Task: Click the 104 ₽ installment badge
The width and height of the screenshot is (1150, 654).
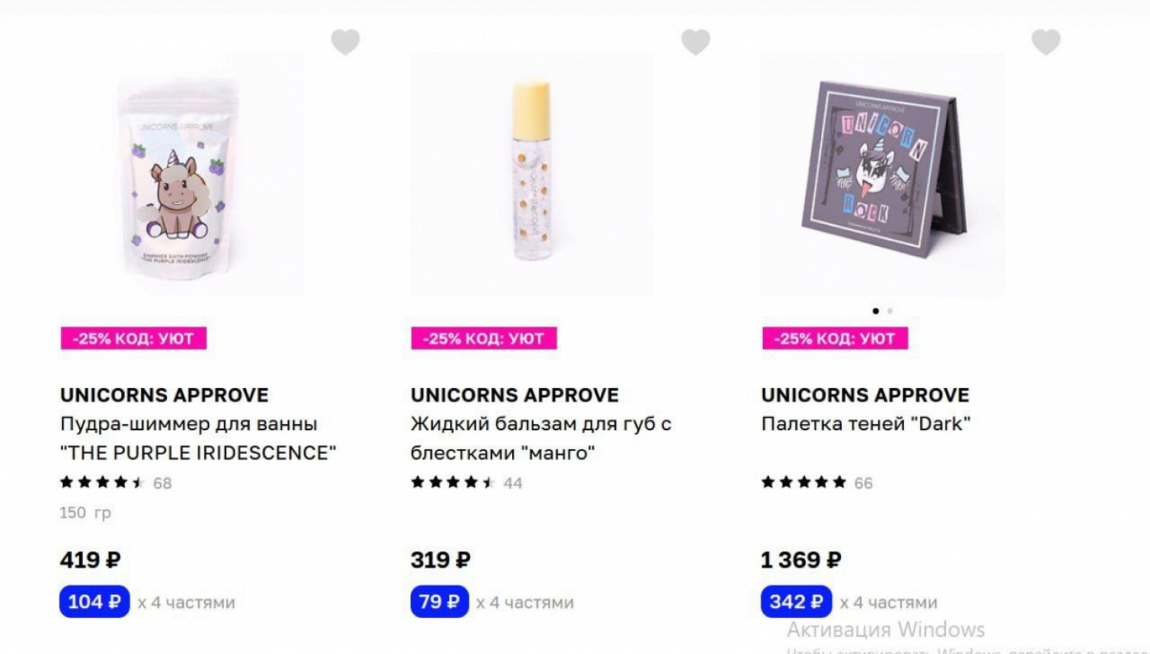Action: [x=94, y=602]
